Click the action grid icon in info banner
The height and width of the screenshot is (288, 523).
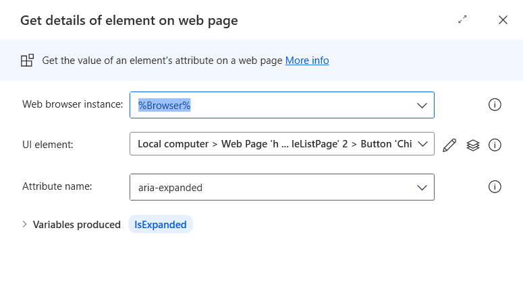pyautogui.click(x=27, y=61)
